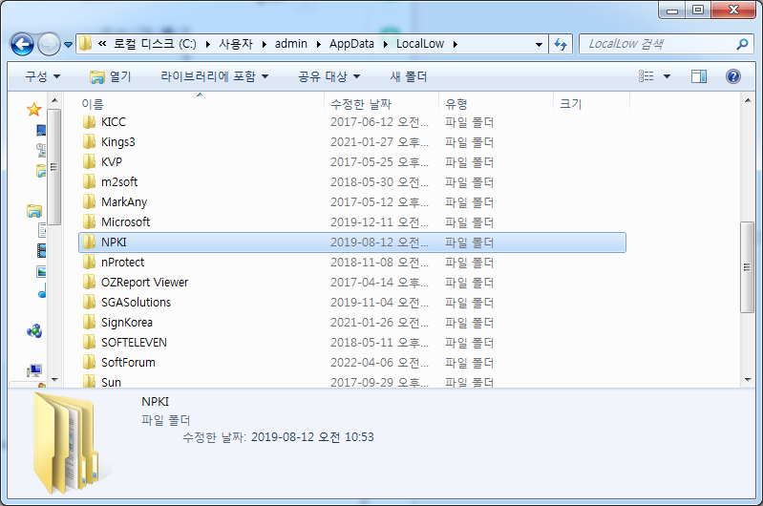Click 새 폴더 to create a folder
The image size is (763, 506).
point(409,76)
